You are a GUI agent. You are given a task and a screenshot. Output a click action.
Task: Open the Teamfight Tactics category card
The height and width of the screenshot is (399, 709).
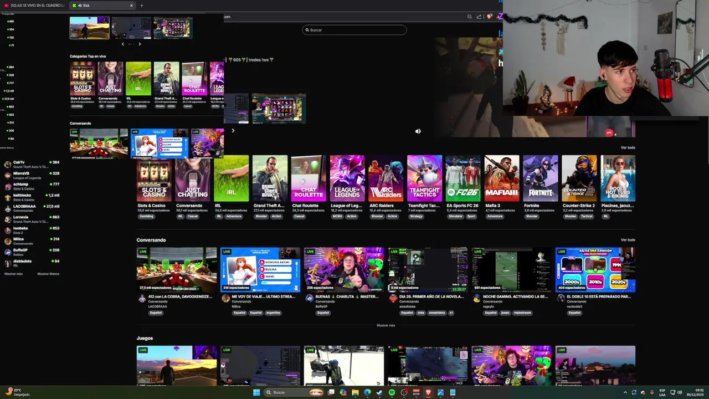pos(424,178)
